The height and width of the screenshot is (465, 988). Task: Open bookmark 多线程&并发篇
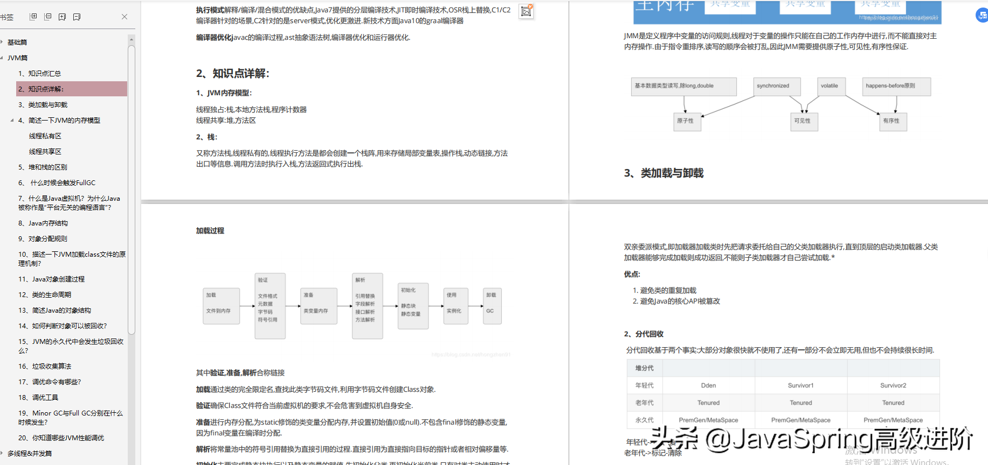(30, 453)
